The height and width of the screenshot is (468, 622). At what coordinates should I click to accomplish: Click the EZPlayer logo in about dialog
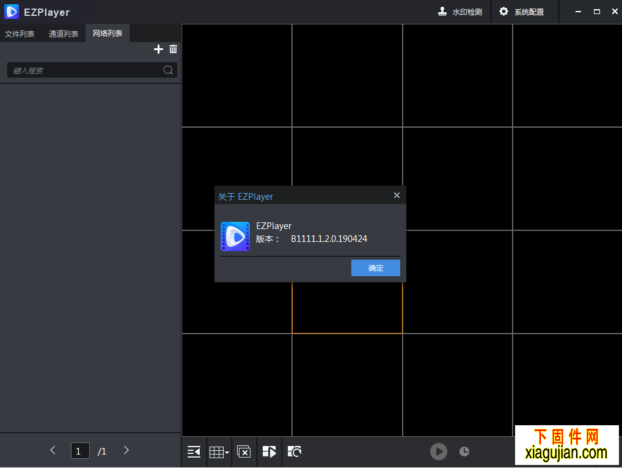[x=235, y=236]
